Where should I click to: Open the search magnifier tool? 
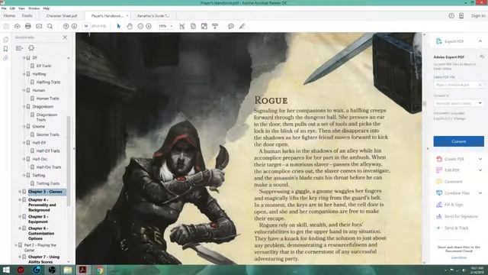pos(50,26)
